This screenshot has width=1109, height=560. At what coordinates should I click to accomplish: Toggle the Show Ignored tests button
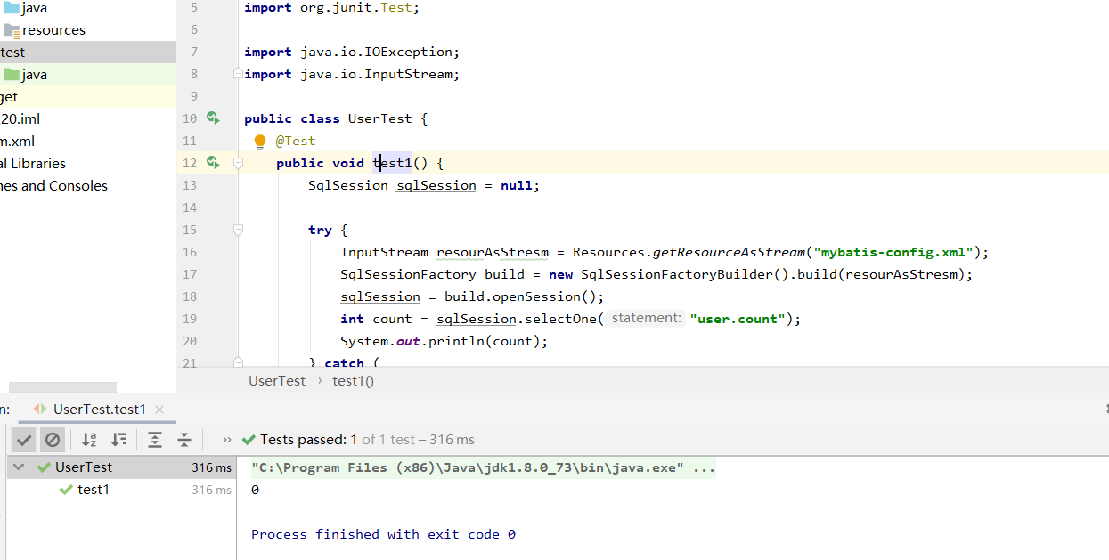(x=53, y=440)
